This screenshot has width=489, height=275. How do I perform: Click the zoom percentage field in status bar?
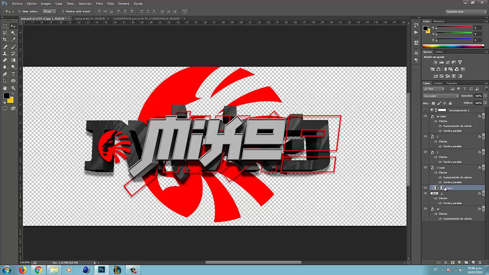[25, 262]
